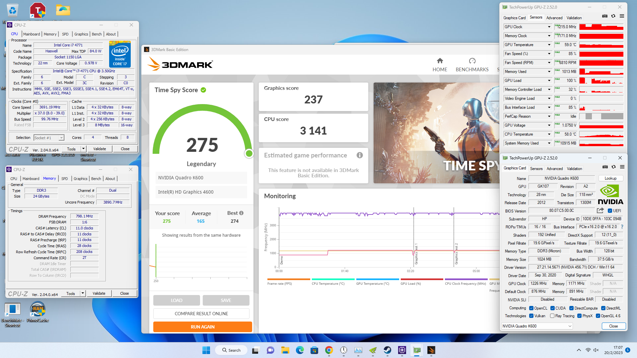The height and width of the screenshot is (358, 637).
Task: Click the info icon next to Best score
Action: click(241, 213)
